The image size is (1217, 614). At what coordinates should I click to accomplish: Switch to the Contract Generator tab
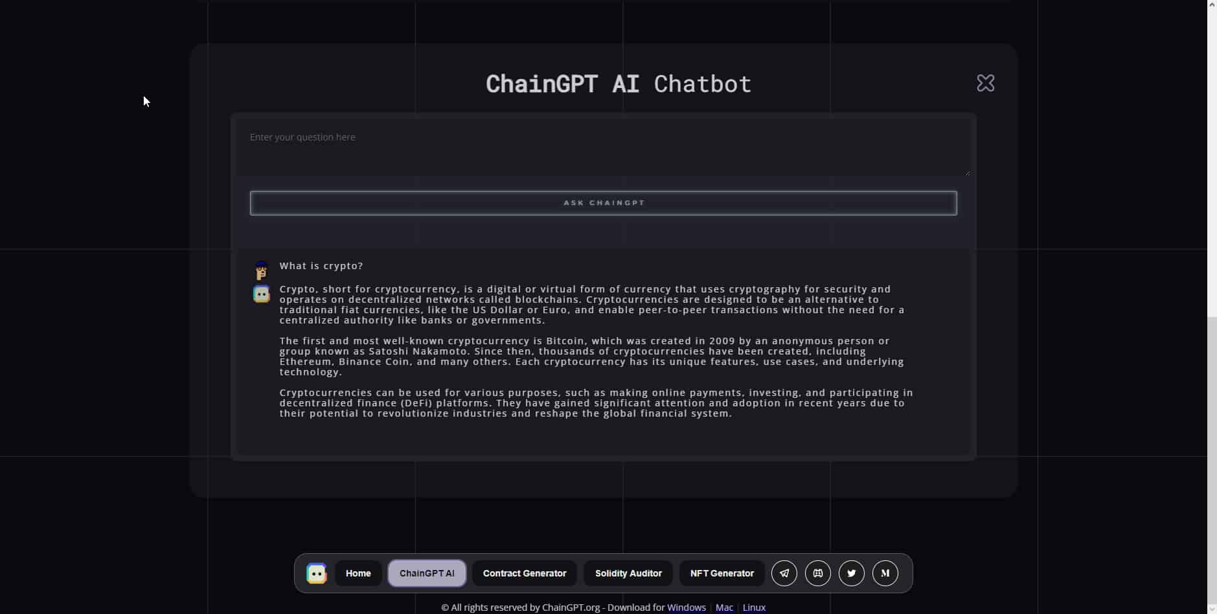(x=524, y=573)
